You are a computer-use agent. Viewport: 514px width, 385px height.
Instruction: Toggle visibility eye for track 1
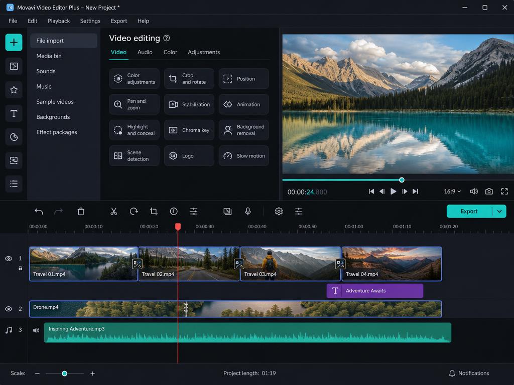pos(9,259)
